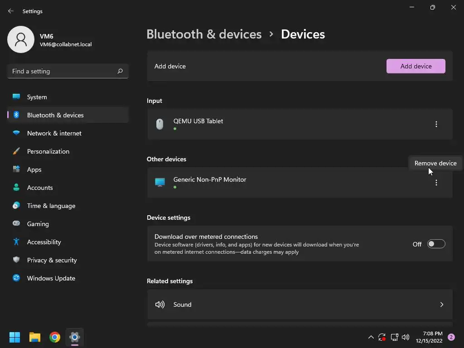Click the search magnifier icon
464x348 pixels.
point(120,71)
